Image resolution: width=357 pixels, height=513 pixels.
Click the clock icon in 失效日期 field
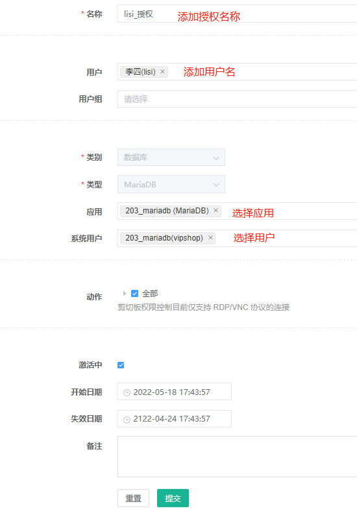click(x=127, y=420)
